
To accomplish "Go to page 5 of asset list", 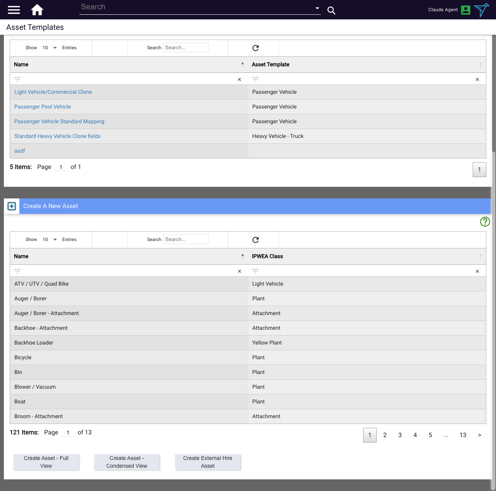I will pyautogui.click(x=430, y=435).
